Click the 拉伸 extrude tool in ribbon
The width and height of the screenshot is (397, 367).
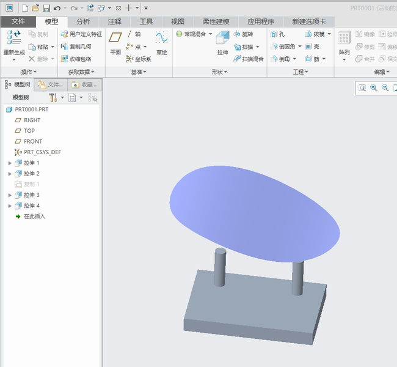222,43
